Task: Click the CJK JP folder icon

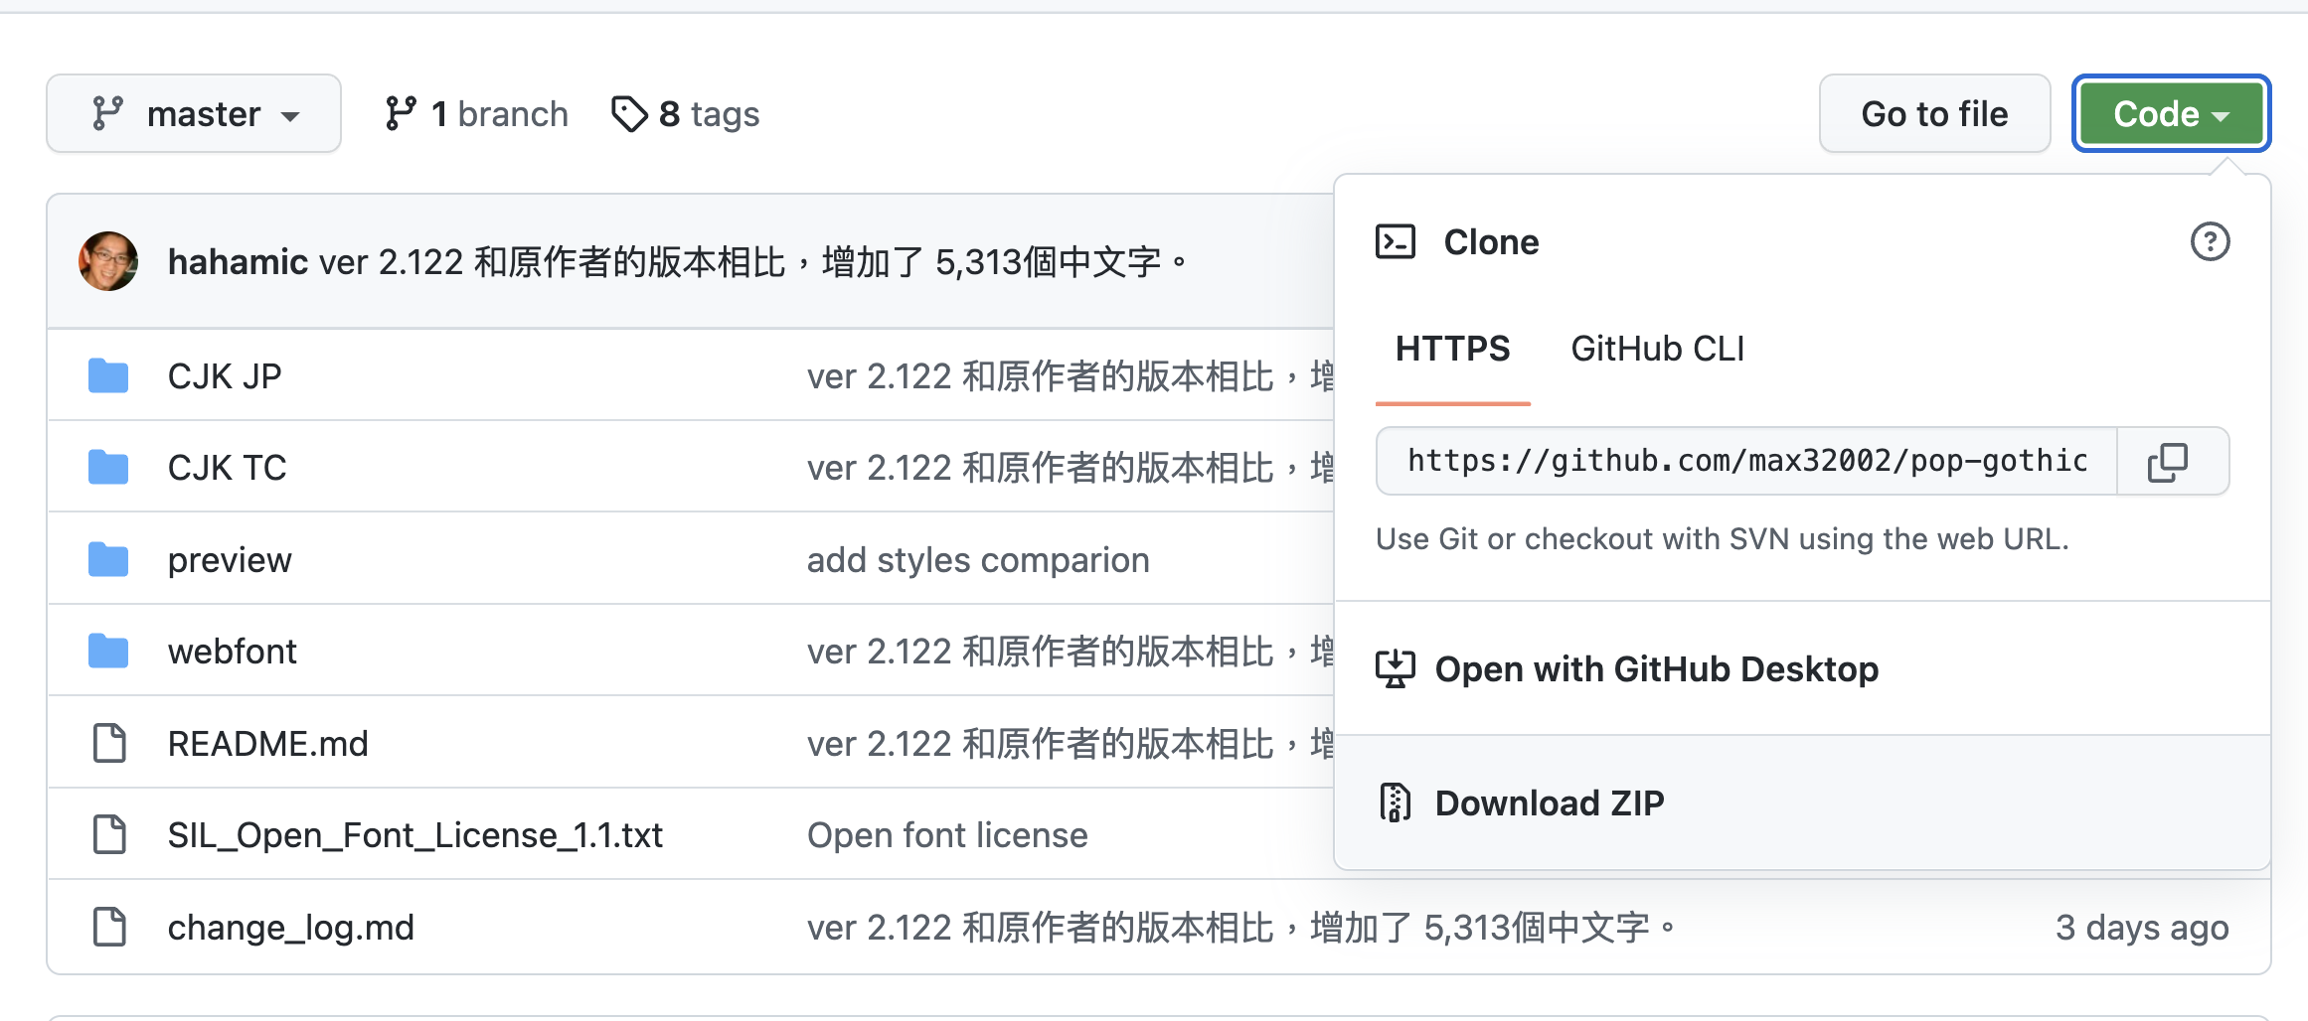Action: coord(108,376)
